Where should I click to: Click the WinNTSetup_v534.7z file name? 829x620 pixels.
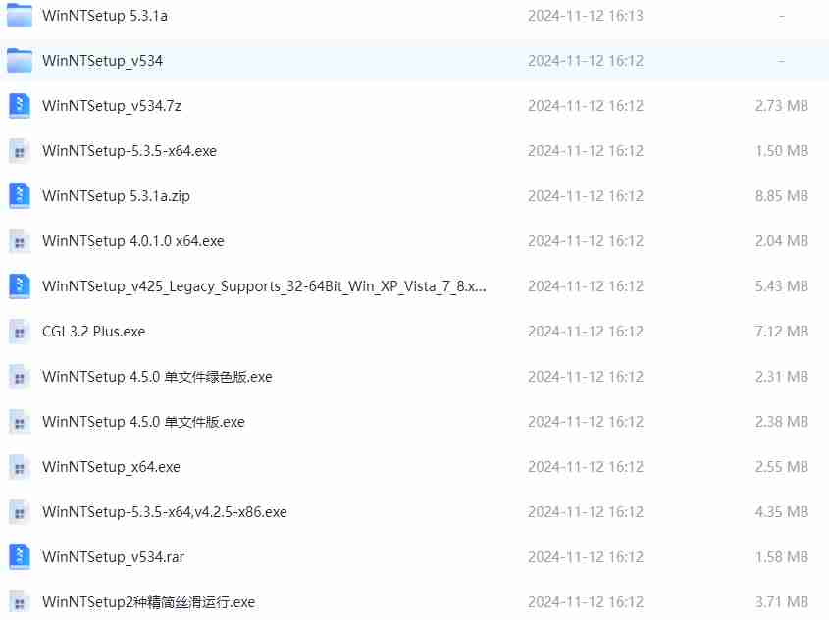[112, 106]
